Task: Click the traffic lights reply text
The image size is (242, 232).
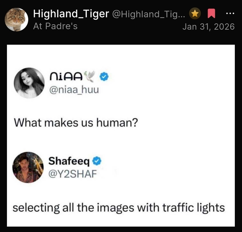Action: coord(119,208)
